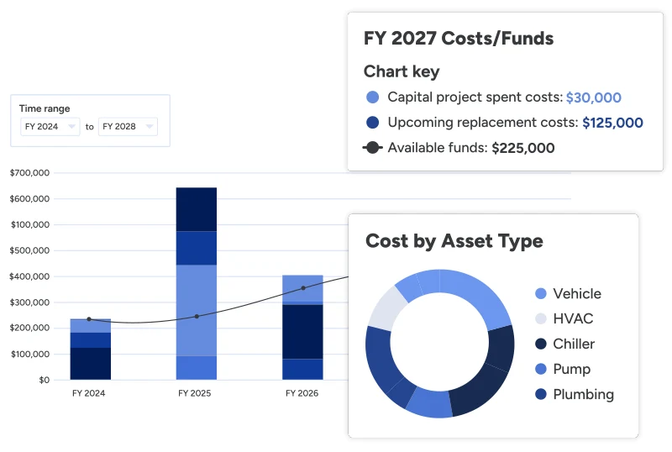The width and height of the screenshot is (672, 452).
Task: Click the HVAC legend label
Action: 573,318
